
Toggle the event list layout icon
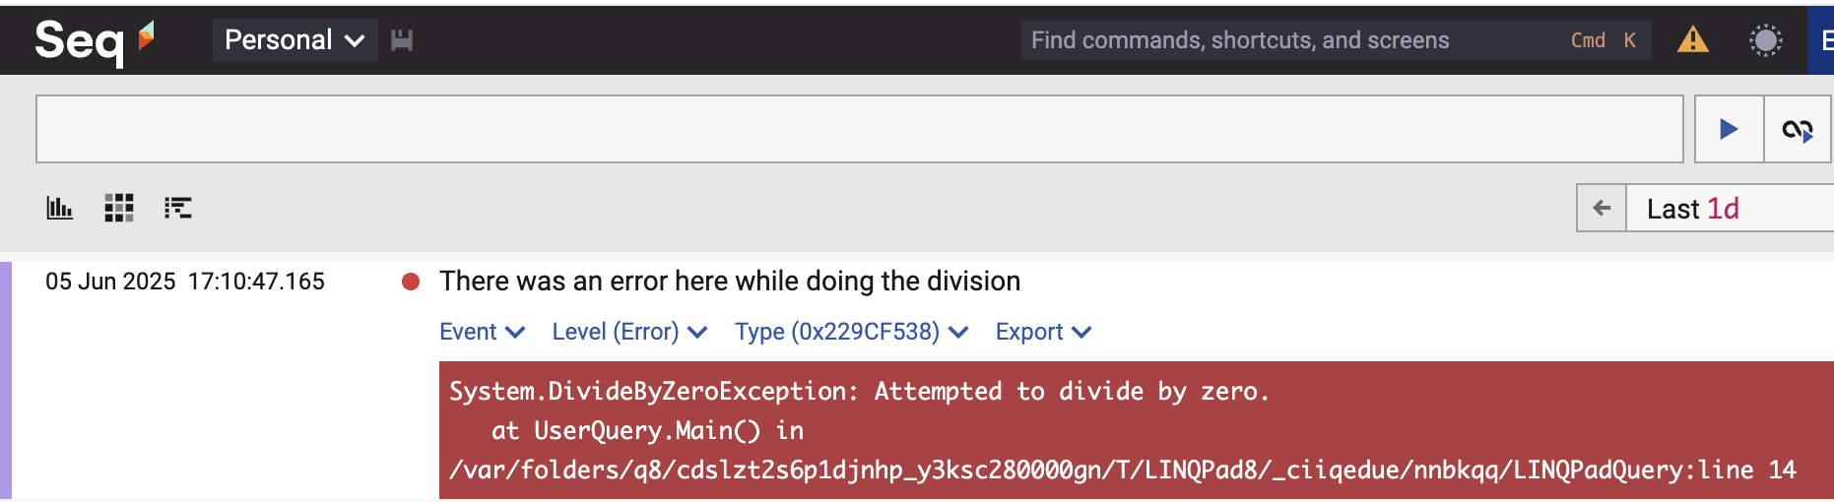click(x=178, y=208)
